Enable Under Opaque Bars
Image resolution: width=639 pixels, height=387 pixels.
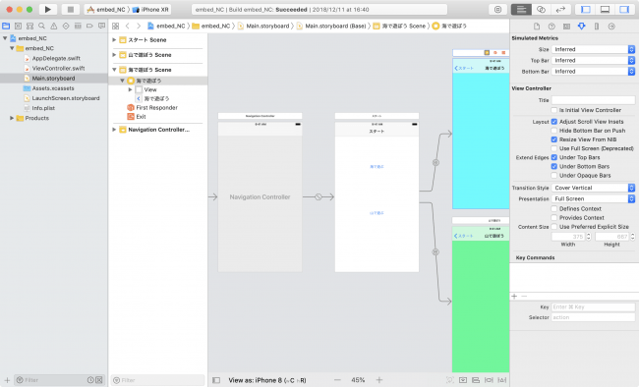(x=553, y=175)
